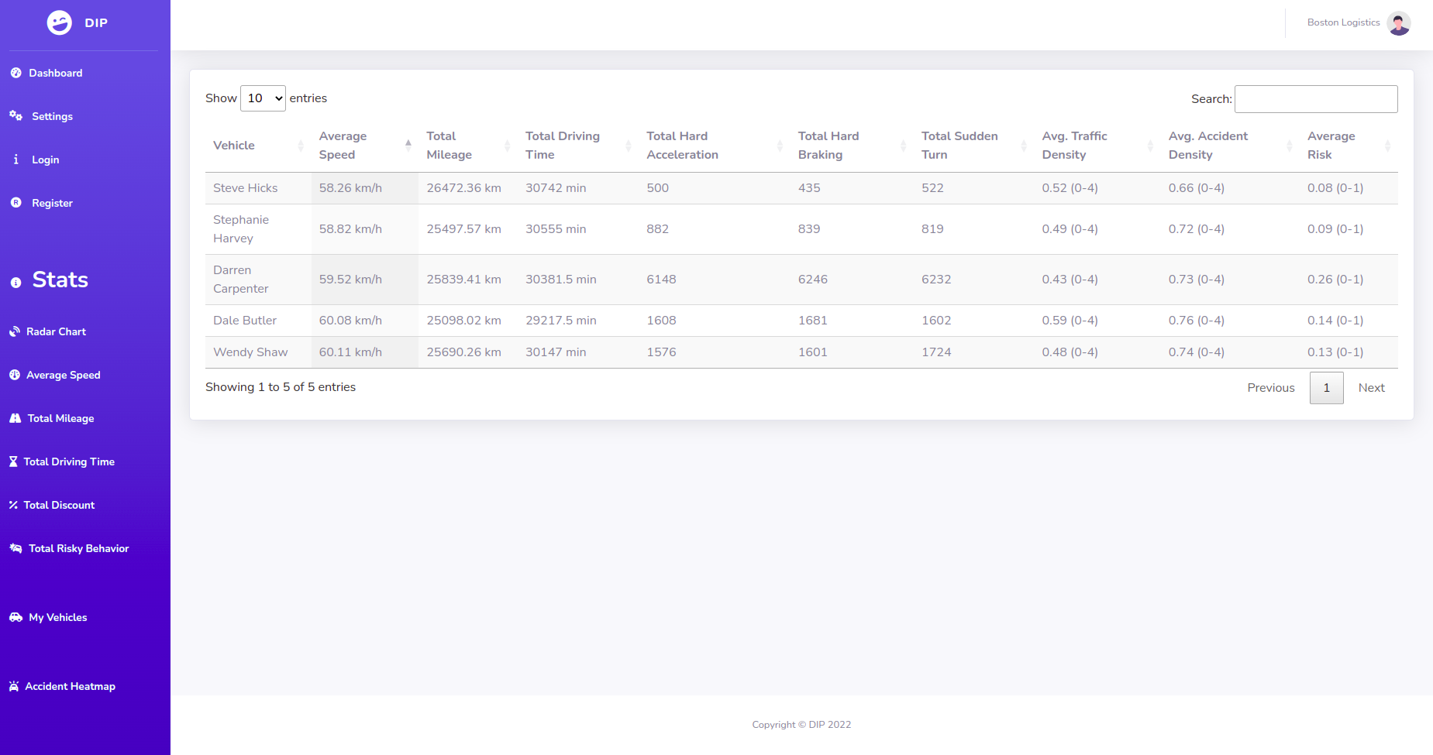Click the Total Driving Time hourglass icon
This screenshot has height=755, width=1433.
click(x=13, y=462)
